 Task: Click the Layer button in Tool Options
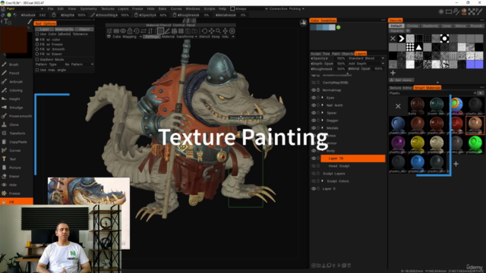pyautogui.click(x=44, y=29)
